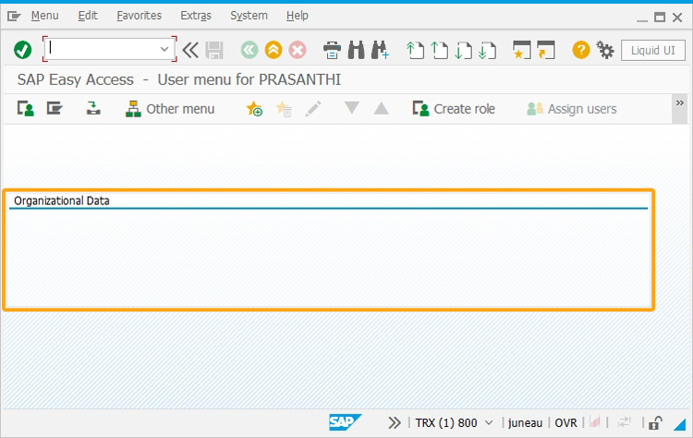Image resolution: width=693 pixels, height=438 pixels.
Task: Click the juneau server name
Action: pos(525,423)
